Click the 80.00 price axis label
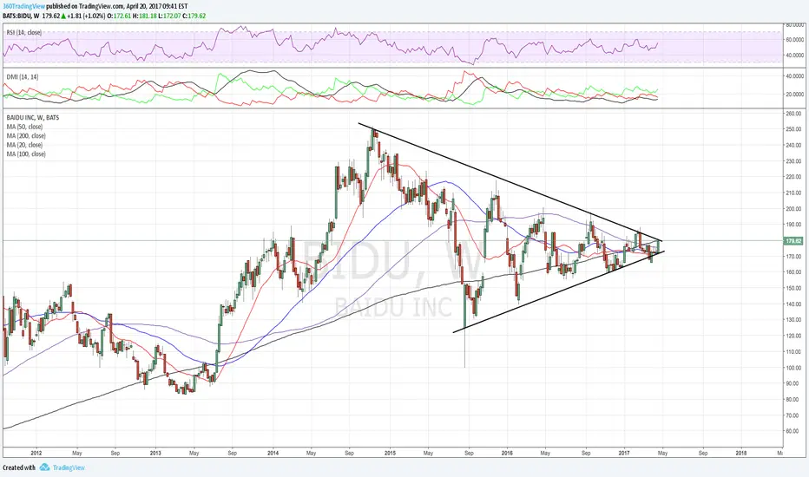809x477 pixels. (x=793, y=400)
